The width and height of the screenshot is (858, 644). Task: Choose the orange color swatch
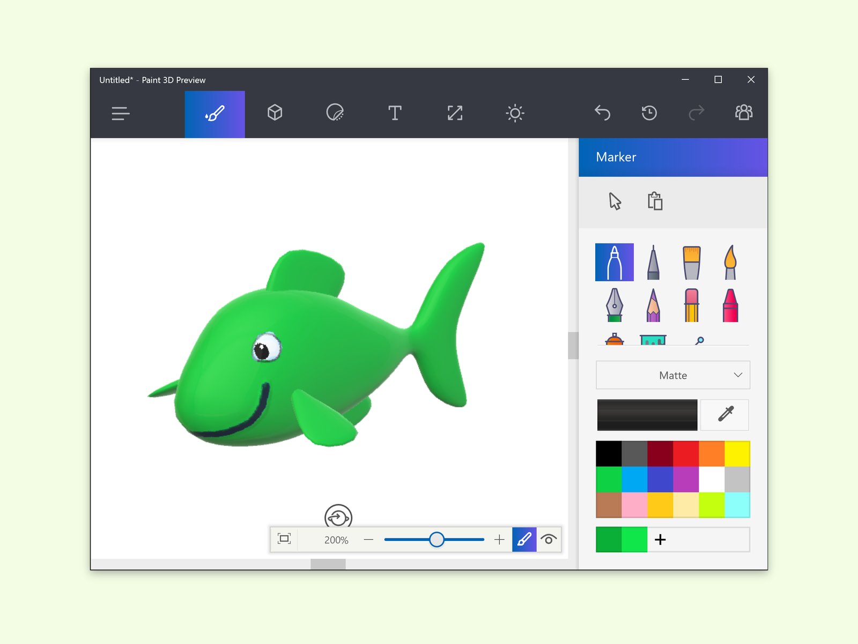[712, 454]
